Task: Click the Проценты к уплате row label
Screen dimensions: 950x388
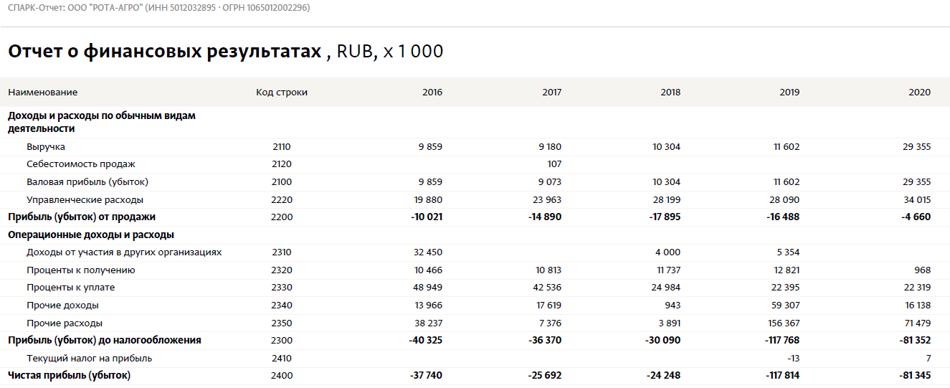Action: pos(71,288)
